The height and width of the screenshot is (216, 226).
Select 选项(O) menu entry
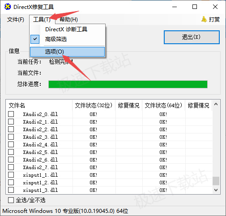pos(67,52)
